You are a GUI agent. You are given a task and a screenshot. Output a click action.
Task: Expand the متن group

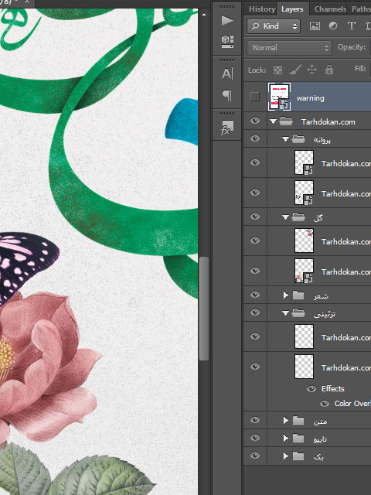click(x=285, y=421)
